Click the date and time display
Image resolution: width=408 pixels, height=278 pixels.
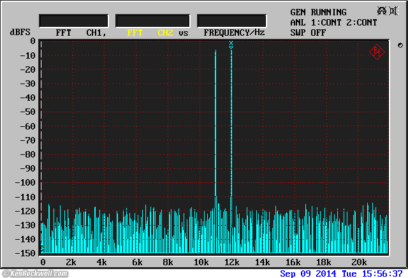pyautogui.click(x=342, y=274)
